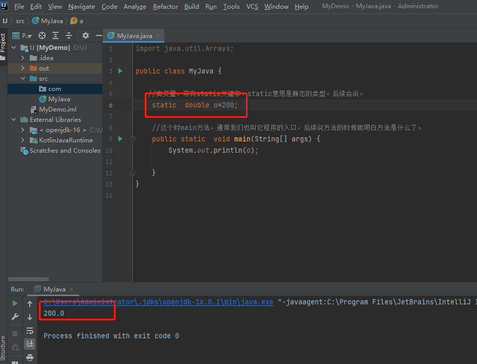The width and height of the screenshot is (477, 364).
Task: Select the MyJava.java editor tab
Action: [134, 35]
